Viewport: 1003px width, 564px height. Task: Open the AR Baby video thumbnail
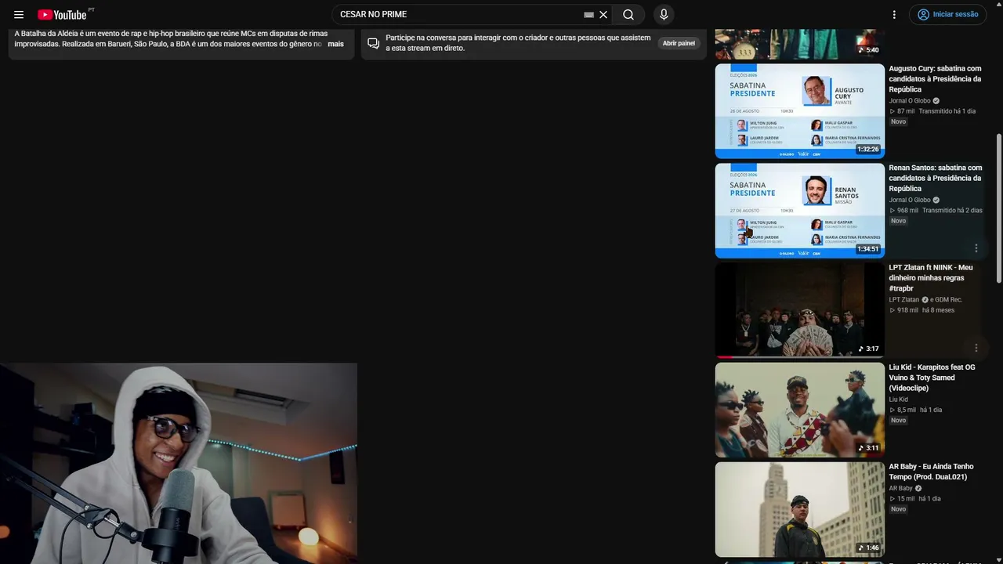tap(799, 509)
